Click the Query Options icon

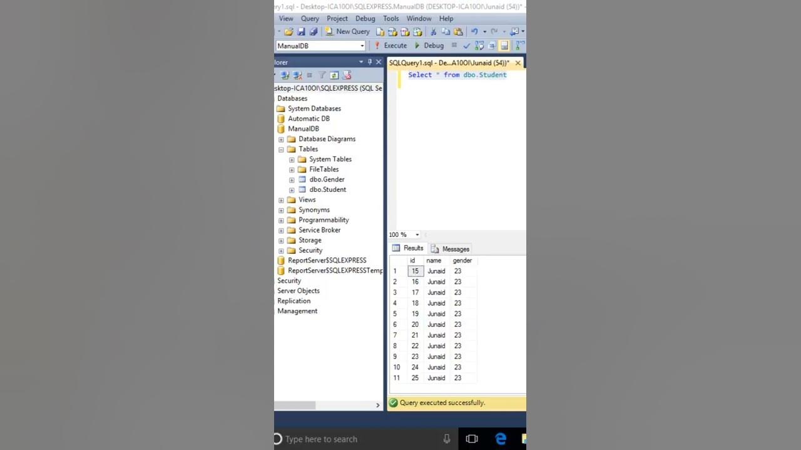(x=492, y=46)
